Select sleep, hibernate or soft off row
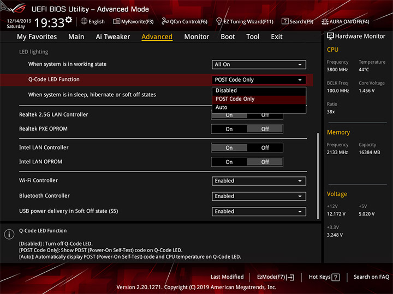Image resolution: width=393 pixels, height=294 pixels. tap(92, 95)
